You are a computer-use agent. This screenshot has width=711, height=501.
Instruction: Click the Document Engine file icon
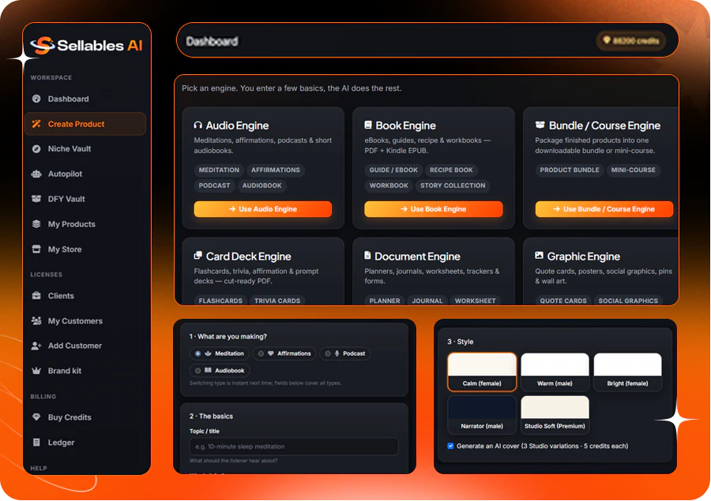coord(367,256)
